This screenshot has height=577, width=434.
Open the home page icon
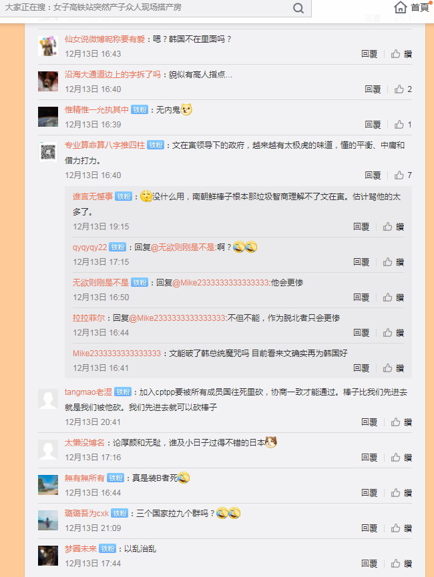[400, 7]
